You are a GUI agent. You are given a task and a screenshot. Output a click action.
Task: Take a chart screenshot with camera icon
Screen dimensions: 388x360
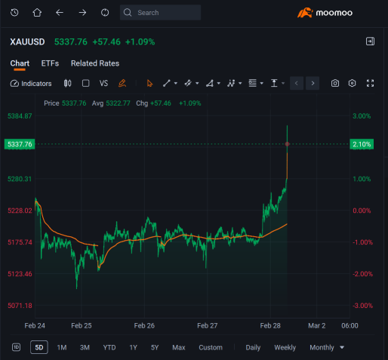[x=335, y=83]
